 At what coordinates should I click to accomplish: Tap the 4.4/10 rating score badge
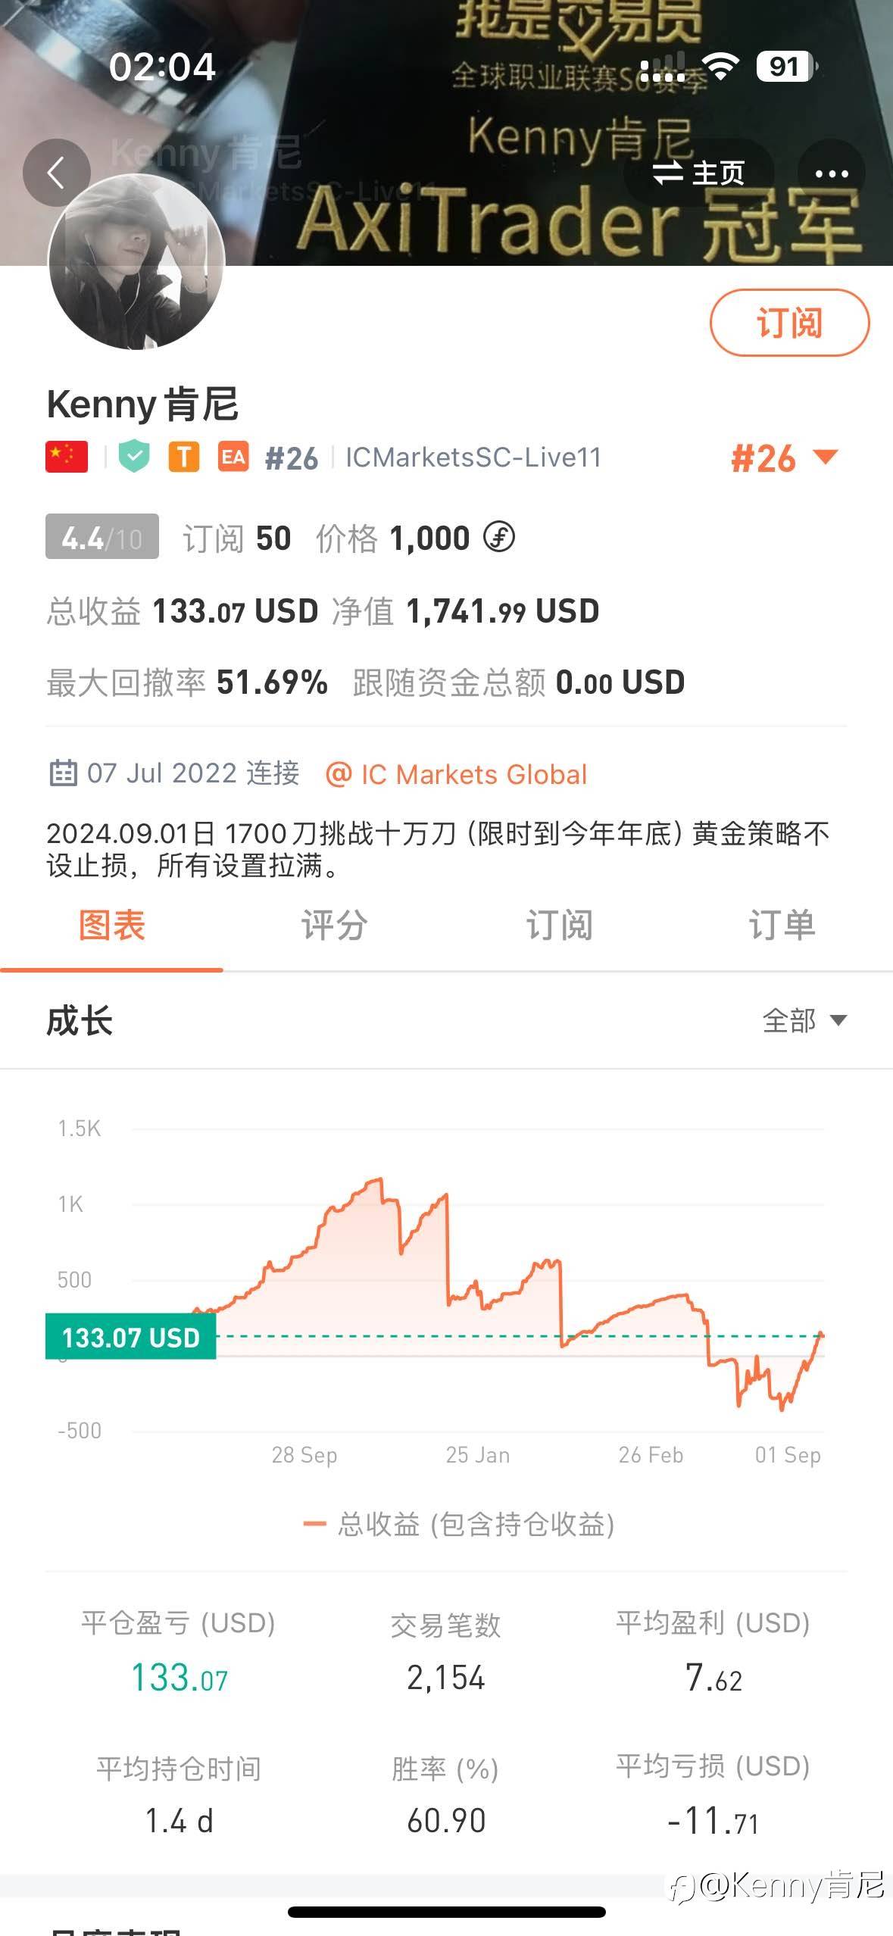point(102,537)
